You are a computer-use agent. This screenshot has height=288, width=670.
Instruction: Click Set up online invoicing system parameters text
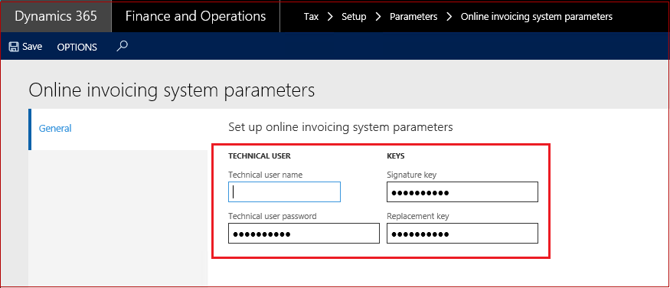coord(341,127)
